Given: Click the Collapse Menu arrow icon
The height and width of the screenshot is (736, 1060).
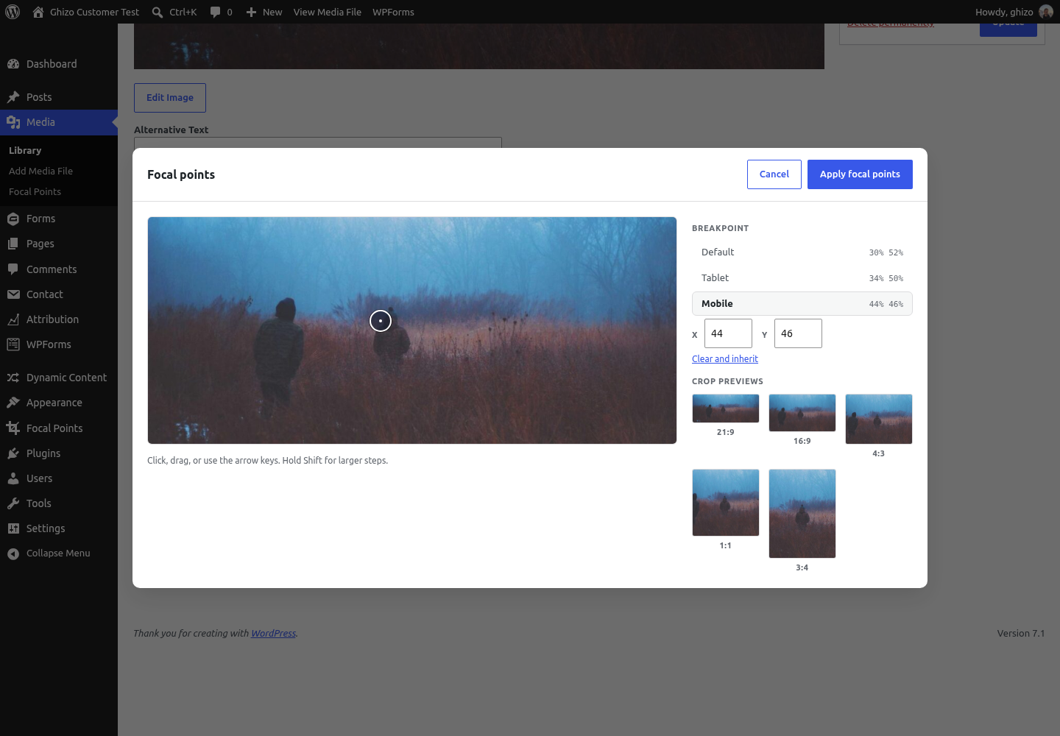Looking at the screenshot, I should 13,553.
